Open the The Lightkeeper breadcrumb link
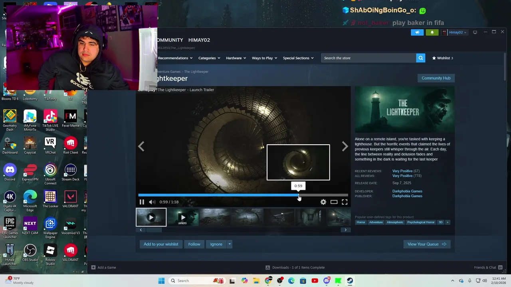Image resolution: width=511 pixels, height=287 pixels. [196, 72]
